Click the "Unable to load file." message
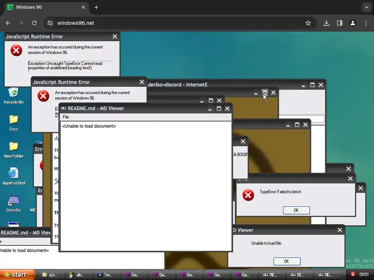The image size is (374, 280). click(x=266, y=243)
